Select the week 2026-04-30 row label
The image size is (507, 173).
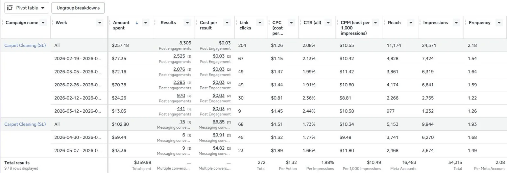pyautogui.click(x=78, y=137)
